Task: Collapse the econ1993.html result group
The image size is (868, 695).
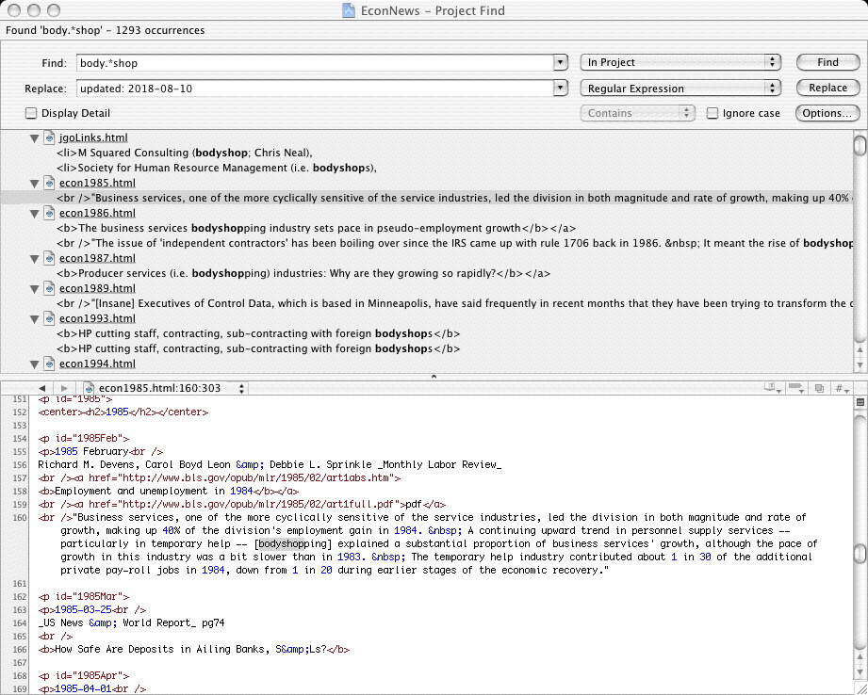Action: point(34,319)
